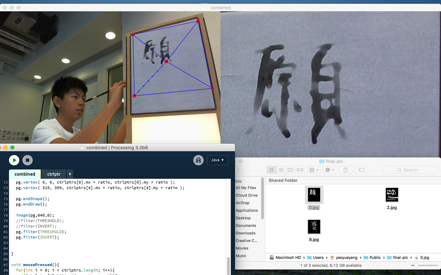Select the 2.jpg thumbnail in final-pic
Image resolution: width=441 pixels, height=275 pixels.
point(392,195)
